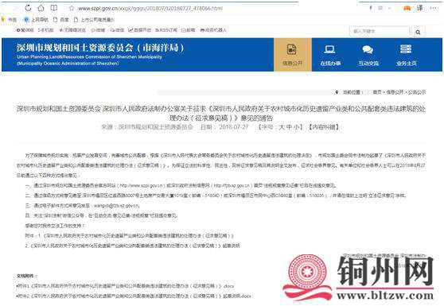Set font size to 小

(296, 127)
